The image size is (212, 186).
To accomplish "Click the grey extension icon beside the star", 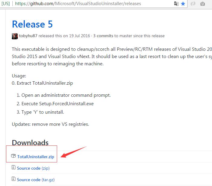I will point(193,4).
